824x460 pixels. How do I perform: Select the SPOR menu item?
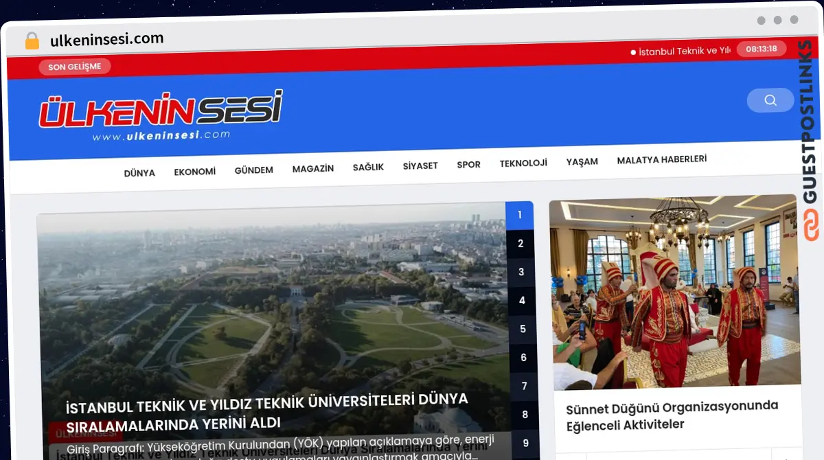pyautogui.click(x=469, y=165)
